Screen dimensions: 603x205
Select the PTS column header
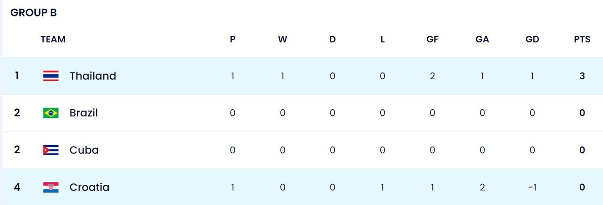(582, 40)
